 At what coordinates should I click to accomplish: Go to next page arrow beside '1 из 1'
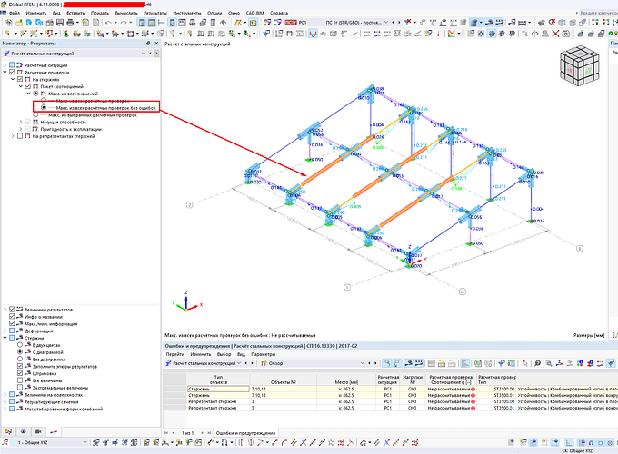pos(202,433)
